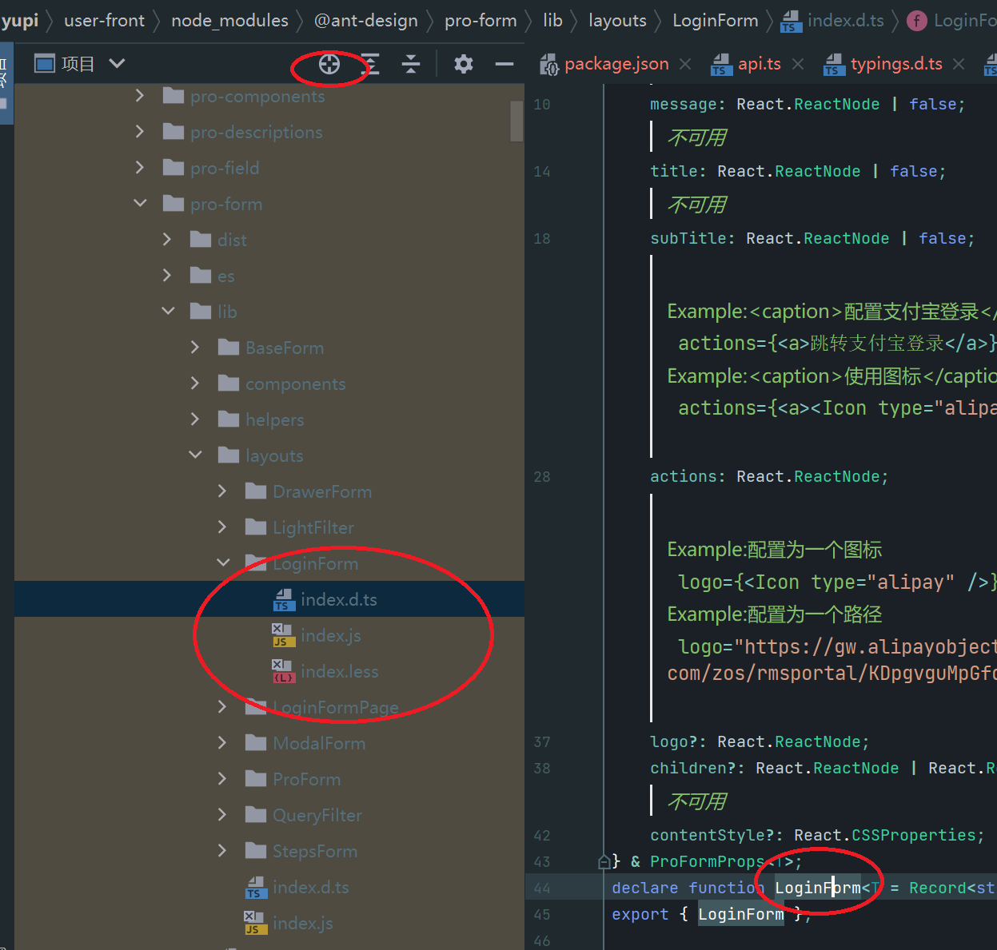Expand the pro-components folder
Screen dimensions: 997x950
tap(139, 95)
